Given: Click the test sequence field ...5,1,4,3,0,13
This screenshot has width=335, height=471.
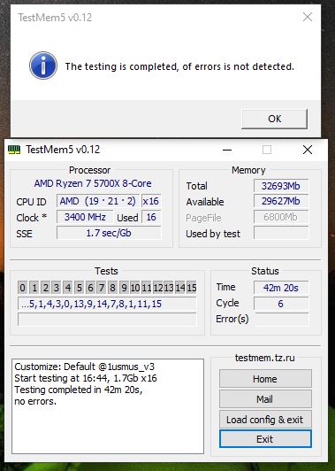Looking at the screenshot, I should 107,304.
